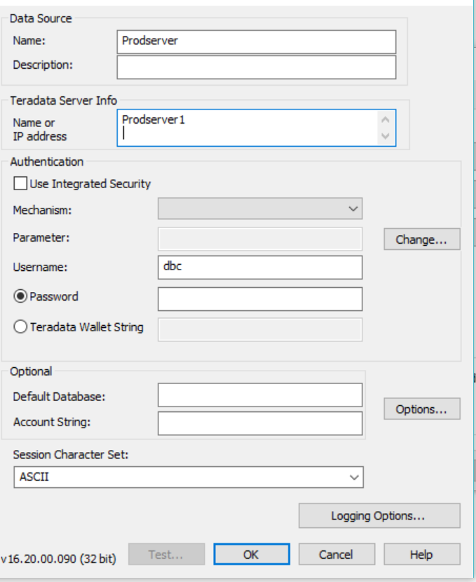
Task: Click the Username field
Action: 260,267
